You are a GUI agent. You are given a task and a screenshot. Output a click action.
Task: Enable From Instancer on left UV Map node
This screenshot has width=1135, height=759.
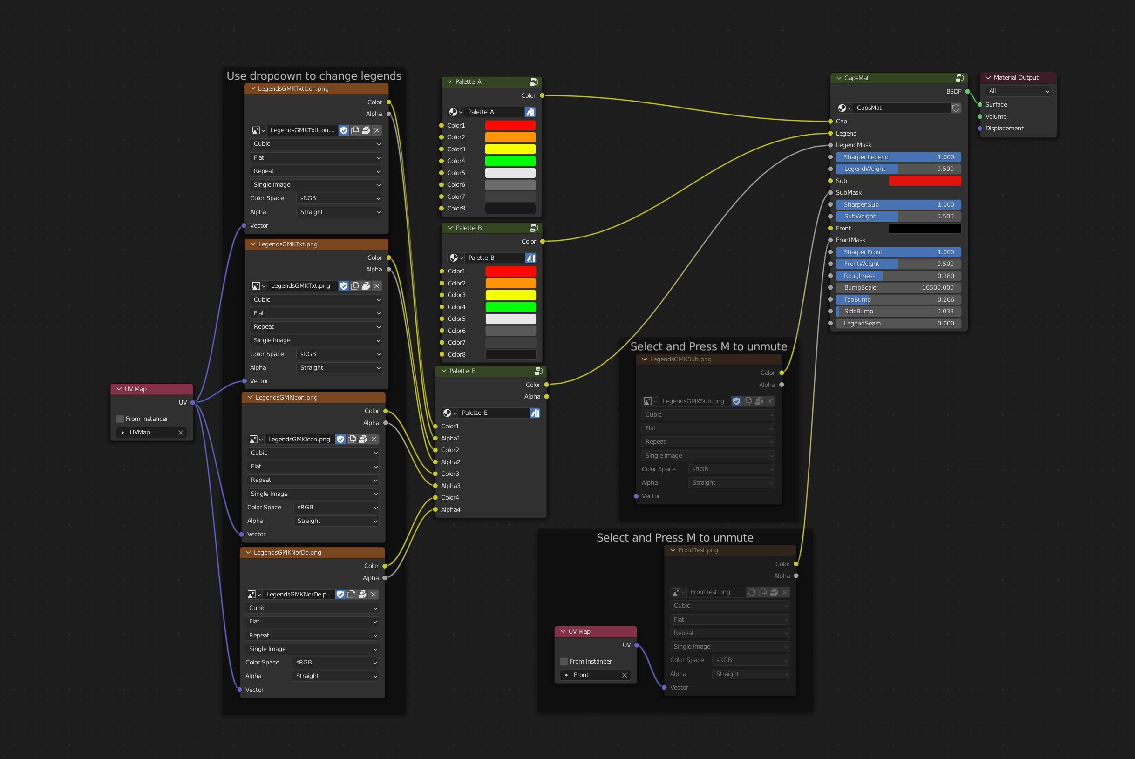(x=120, y=419)
